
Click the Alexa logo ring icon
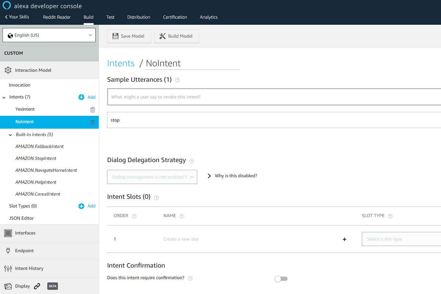pyautogui.click(x=7, y=5)
